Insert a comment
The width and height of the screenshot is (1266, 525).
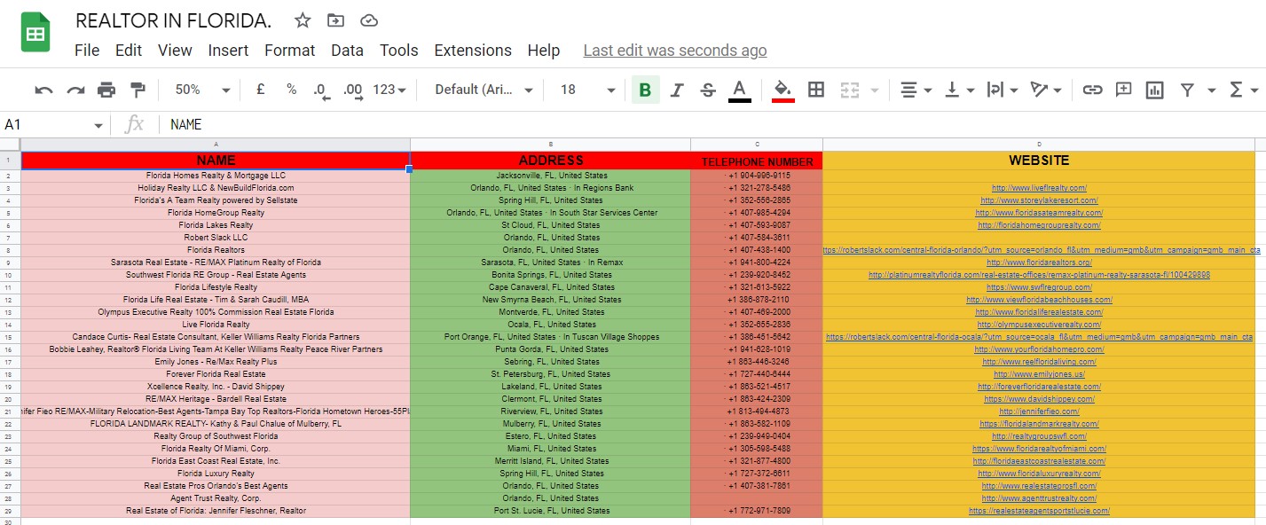(x=1123, y=90)
